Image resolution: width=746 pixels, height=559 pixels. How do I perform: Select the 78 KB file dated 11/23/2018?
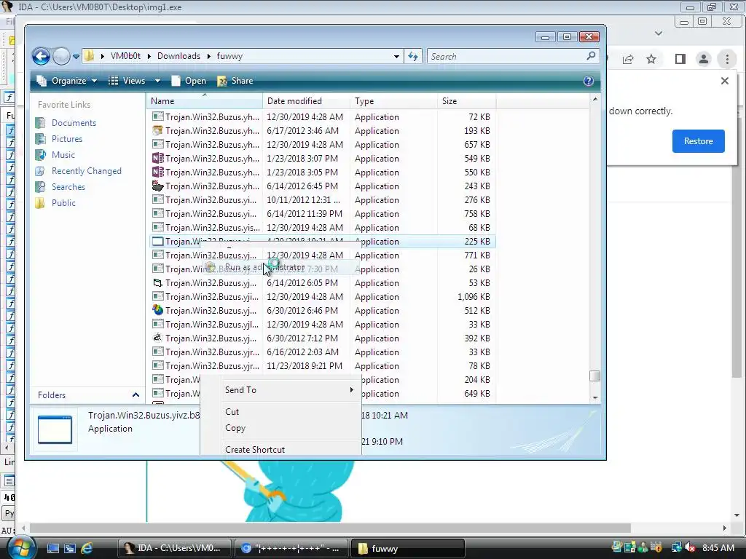coord(323,366)
